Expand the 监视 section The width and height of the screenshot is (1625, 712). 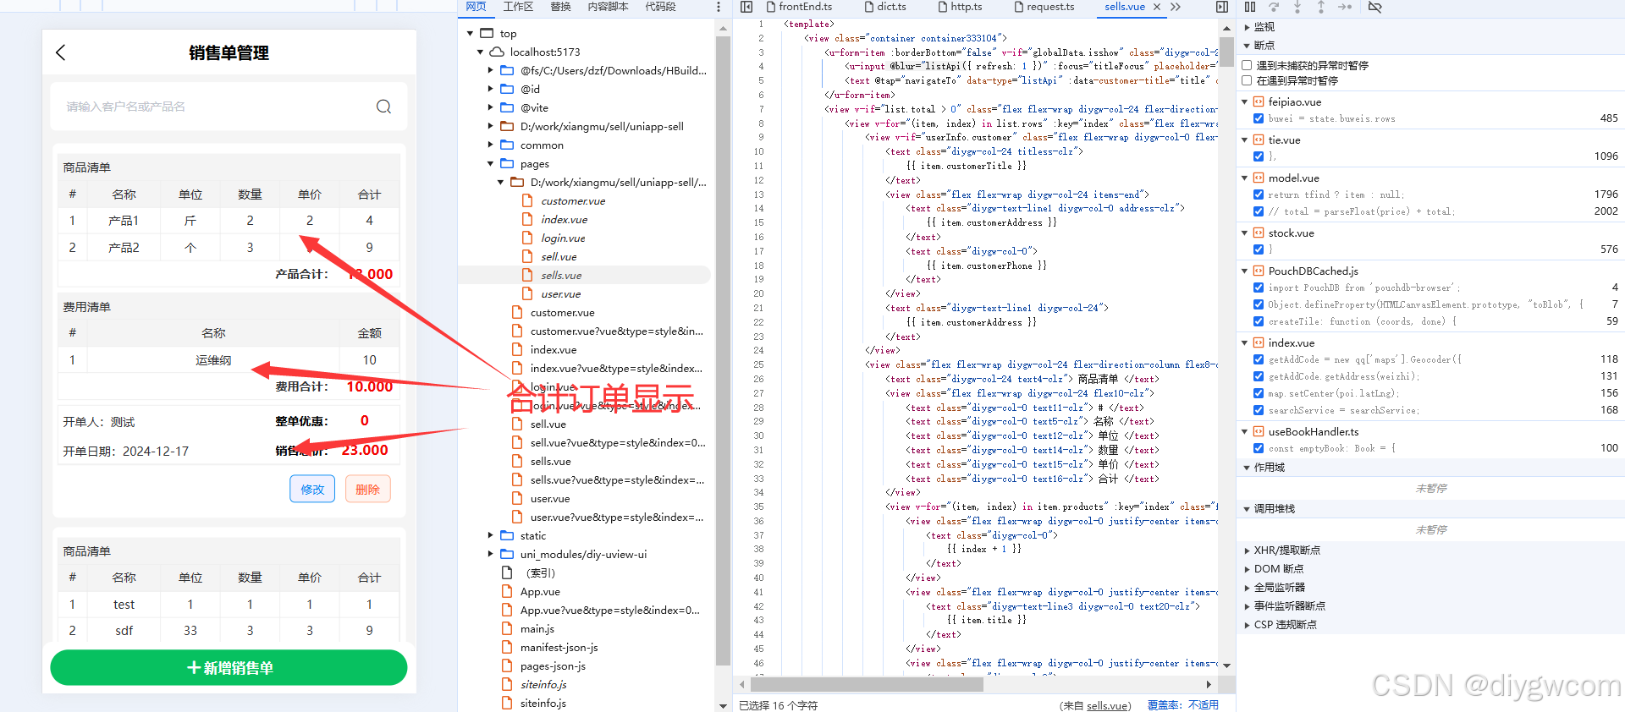1247,27
